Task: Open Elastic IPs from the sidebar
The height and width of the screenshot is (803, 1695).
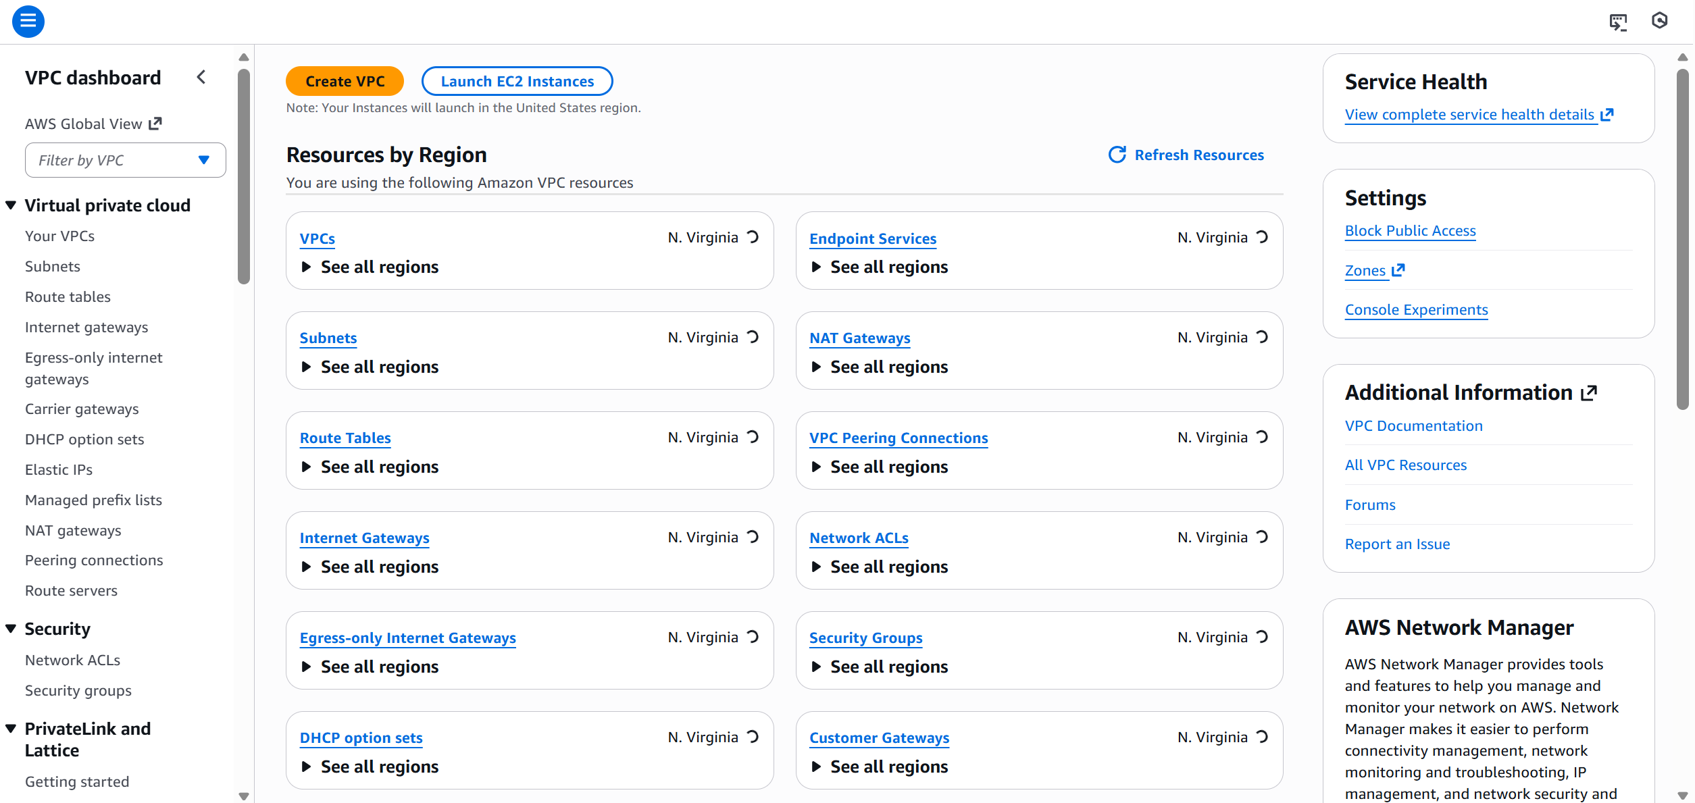Action: (59, 470)
